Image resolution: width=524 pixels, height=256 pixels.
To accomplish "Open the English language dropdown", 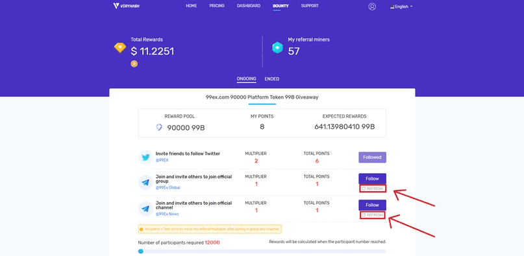I will tap(401, 6).
